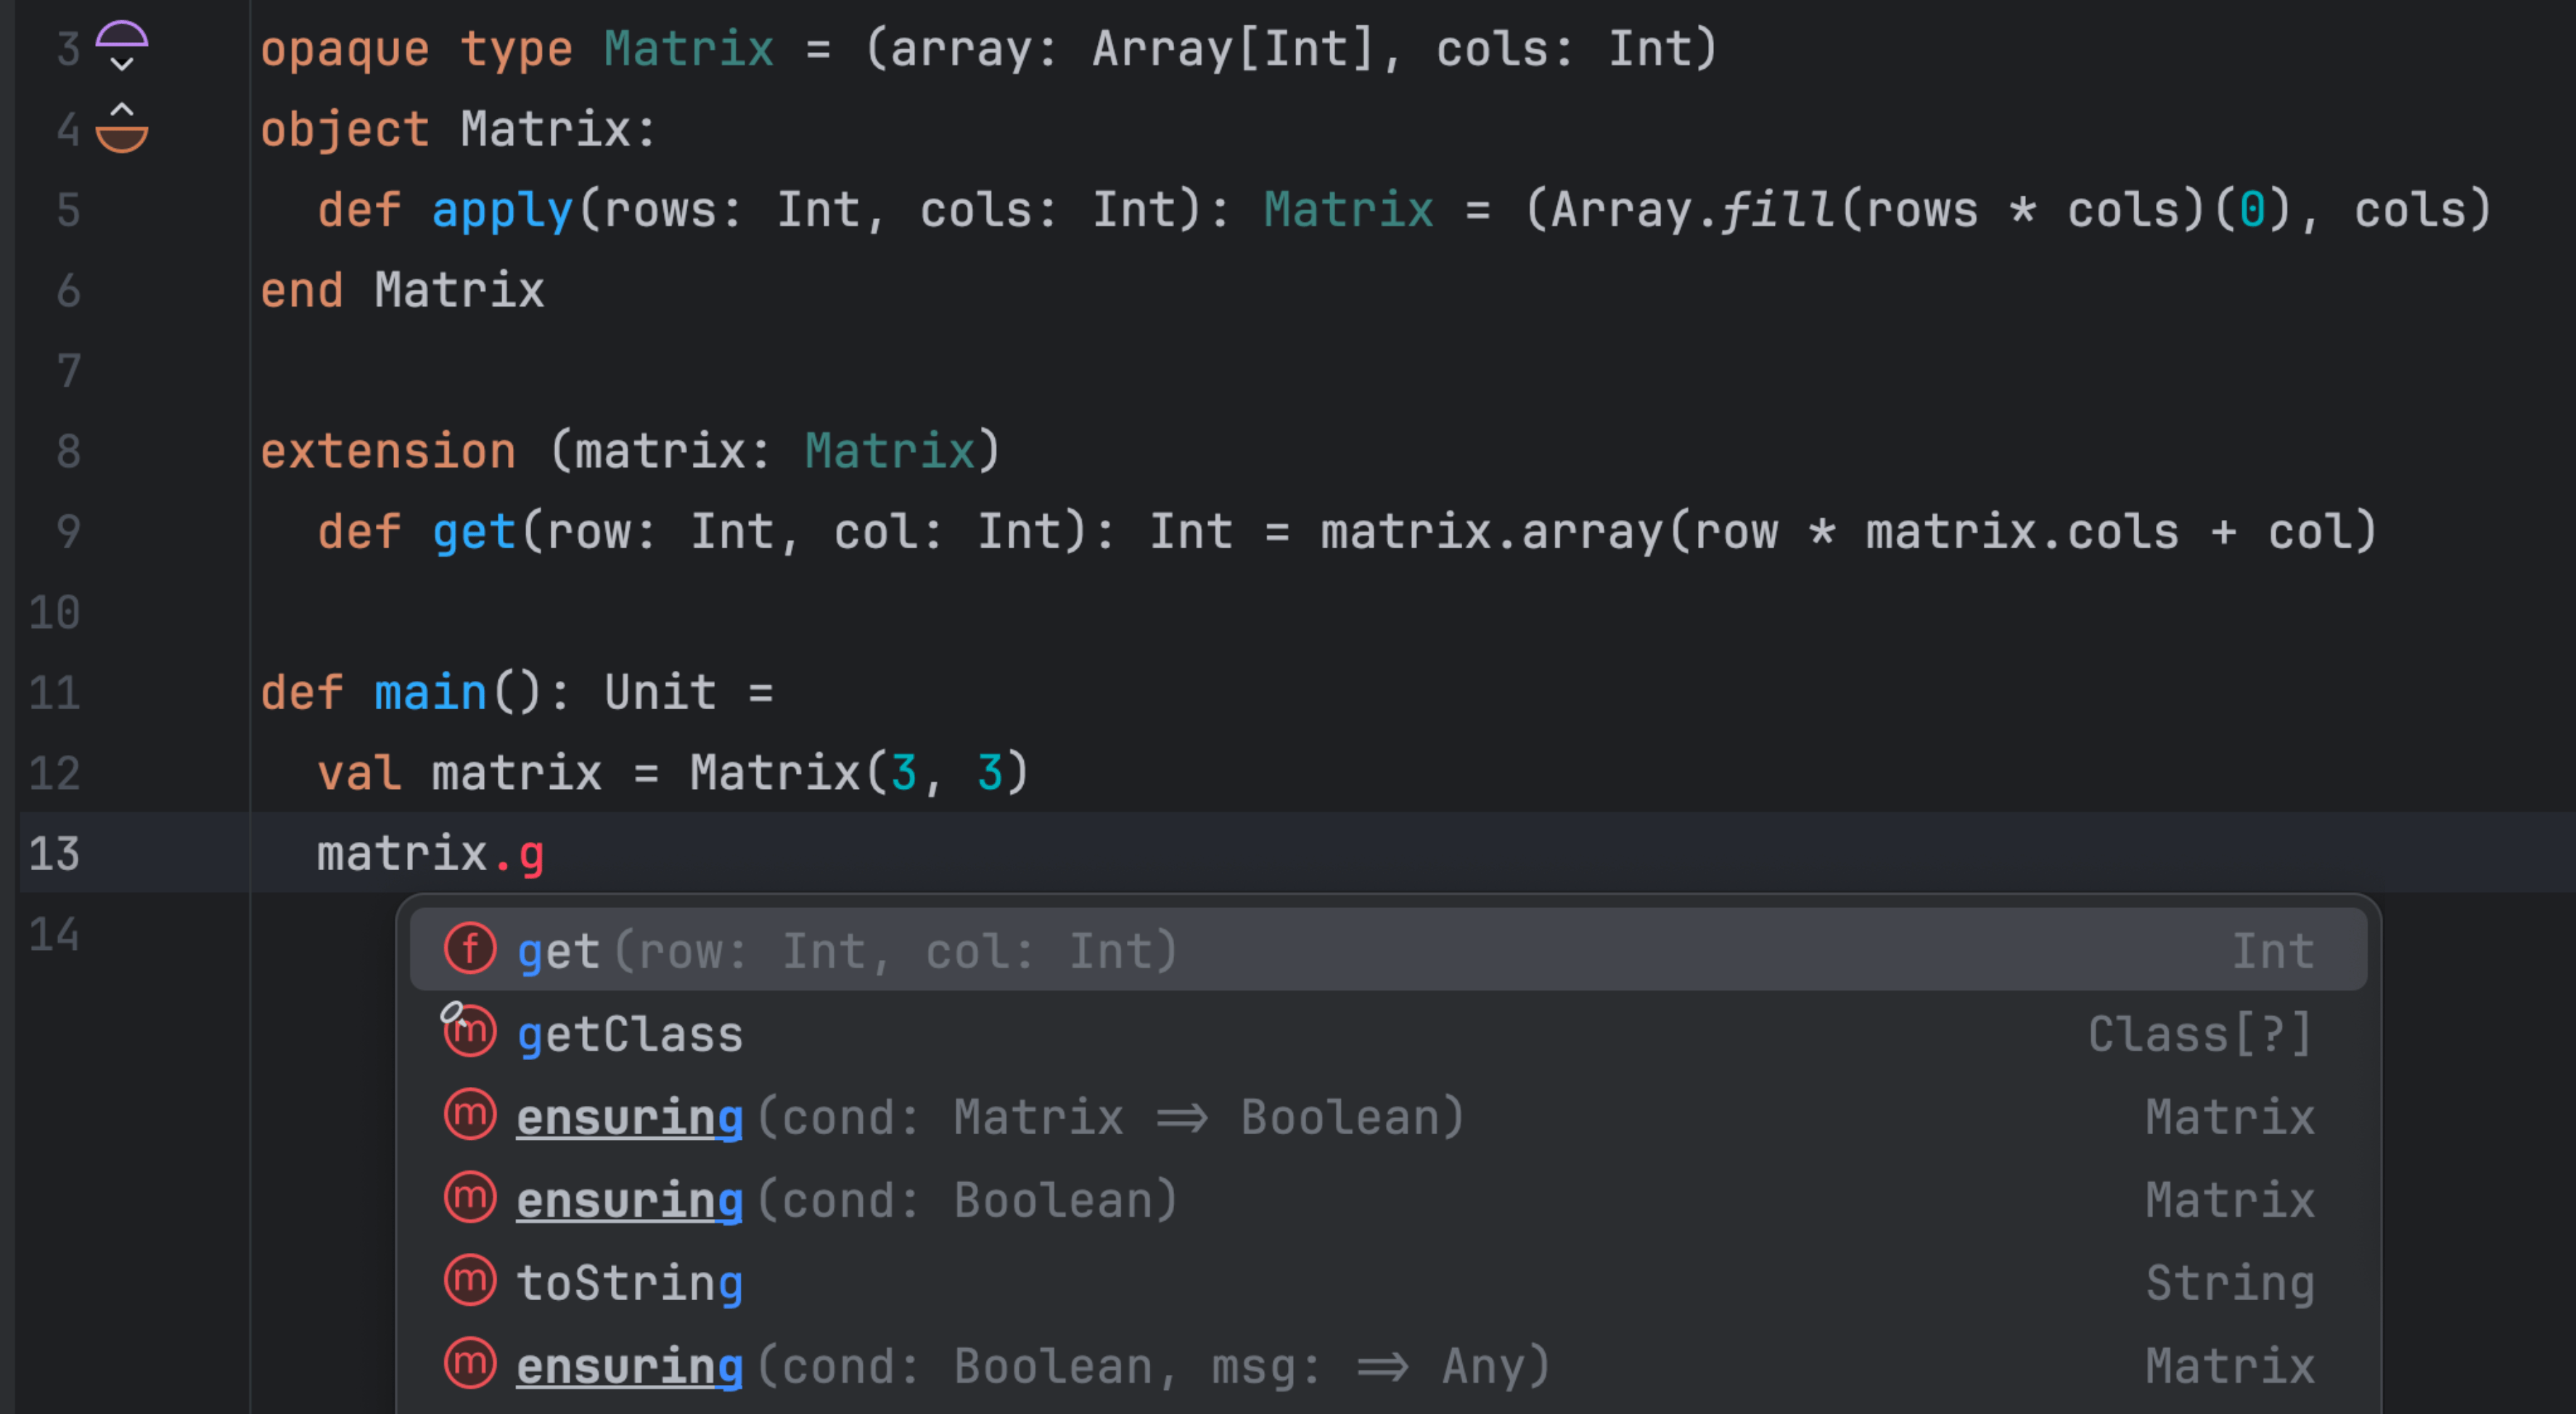
Task: Click the icon beside ensuring(cond: Boolean)
Action: click(470, 1198)
